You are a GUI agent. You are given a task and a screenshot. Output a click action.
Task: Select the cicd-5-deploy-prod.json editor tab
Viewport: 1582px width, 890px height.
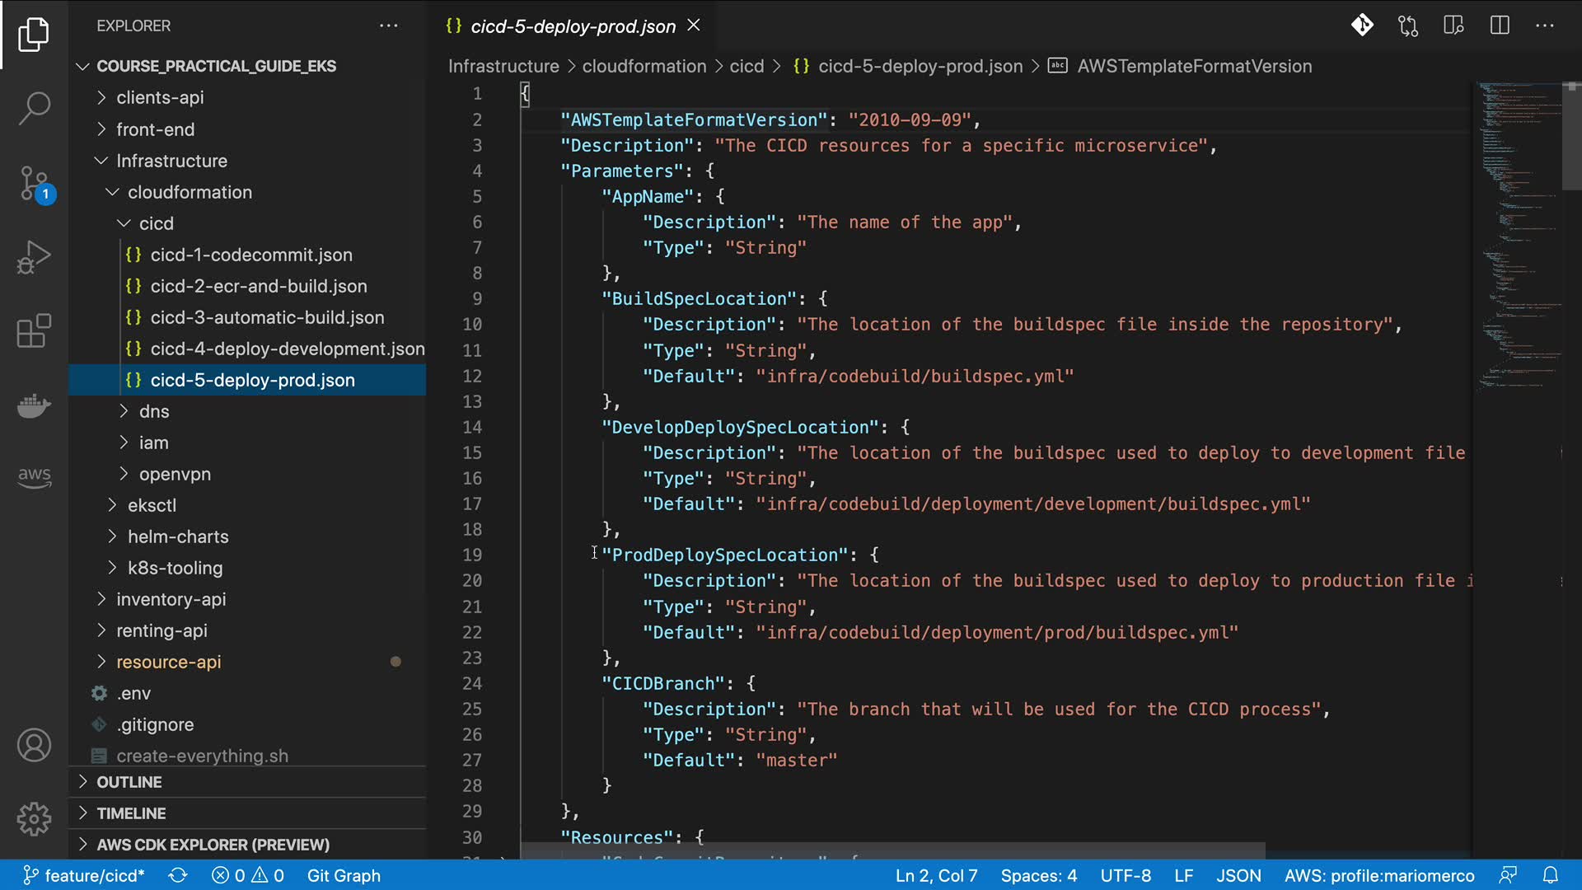[x=572, y=26]
